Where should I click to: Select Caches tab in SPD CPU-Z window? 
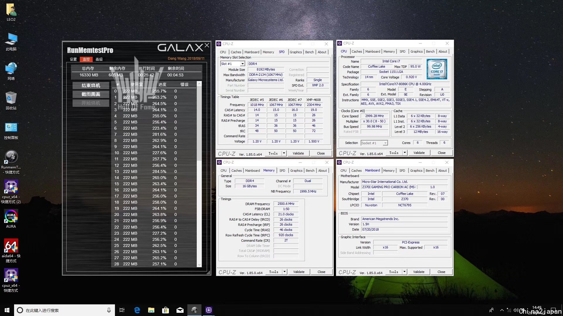pos(236,52)
